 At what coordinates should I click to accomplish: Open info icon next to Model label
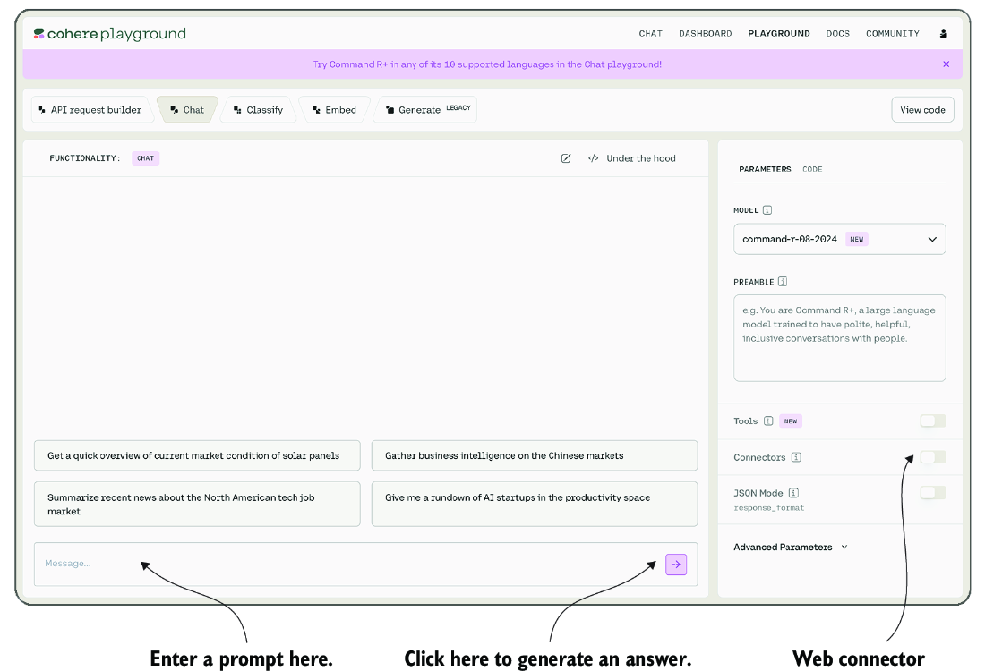tap(767, 210)
